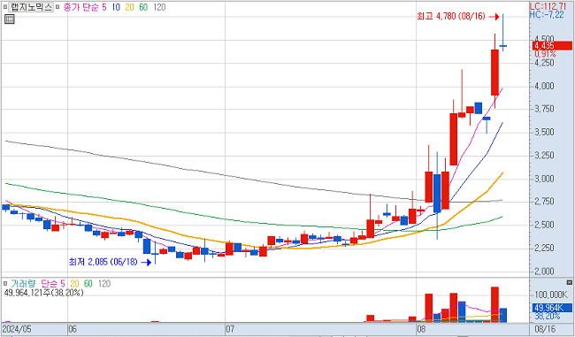Image resolution: width=575 pixels, height=337 pixels.
Task: Toggle the small square before 거래량
Action: (5, 283)
